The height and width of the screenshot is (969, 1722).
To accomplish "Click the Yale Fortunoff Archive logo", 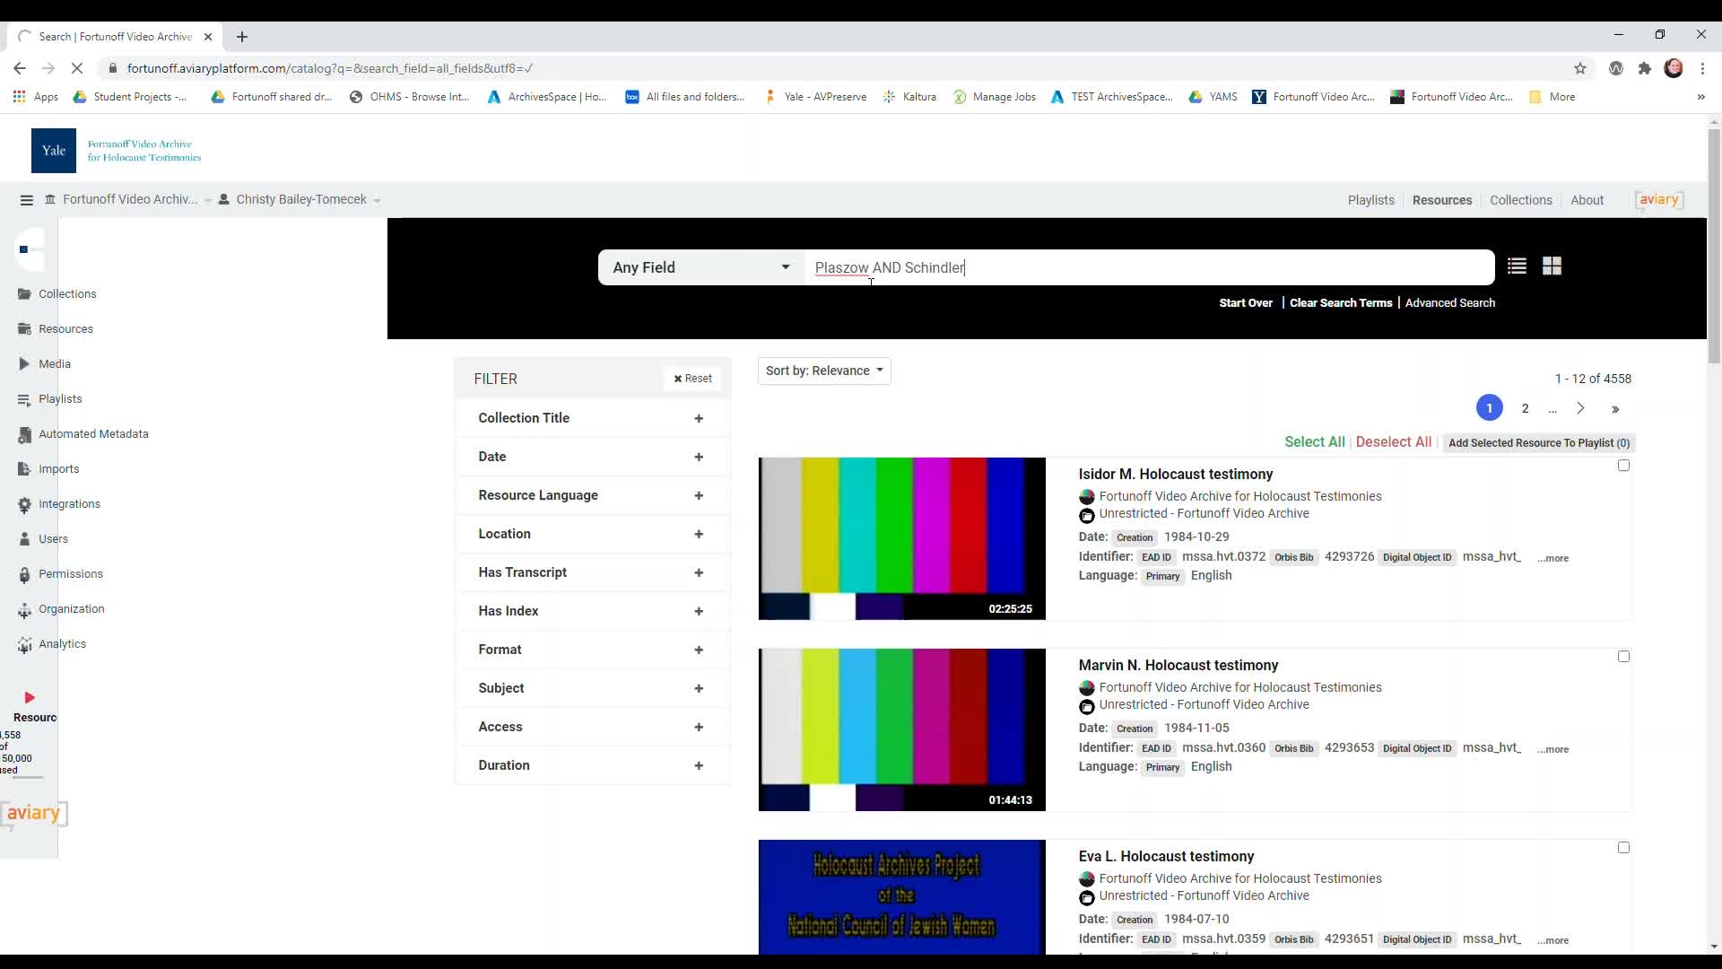I will 117,151.
